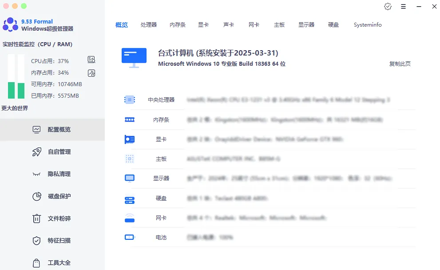Switch to the top 内存条 tab
This screenshot has width=440, height=270.
pos(178,25)
